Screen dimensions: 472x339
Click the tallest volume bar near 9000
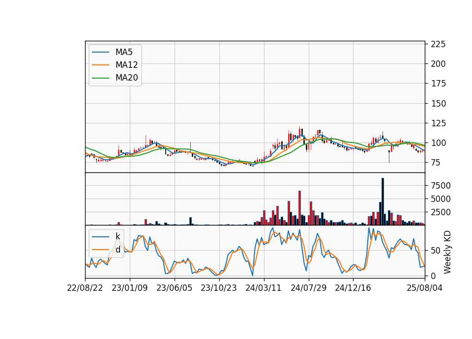pyautogui.click(x=383, y=201)
